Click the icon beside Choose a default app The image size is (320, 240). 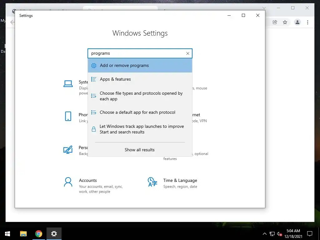pyautogui.click(x=94, y=112)
